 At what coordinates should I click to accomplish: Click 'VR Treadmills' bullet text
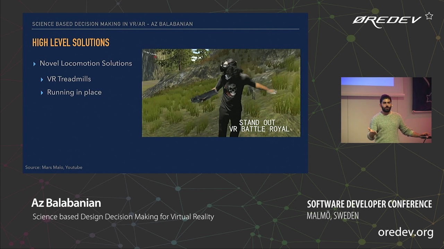pos(69,79)
